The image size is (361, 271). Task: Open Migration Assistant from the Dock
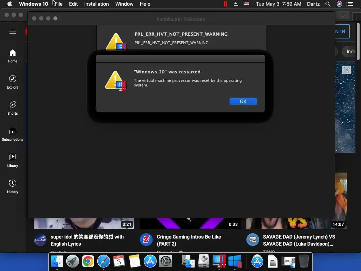pyautogui.click(x=188, y=261)
